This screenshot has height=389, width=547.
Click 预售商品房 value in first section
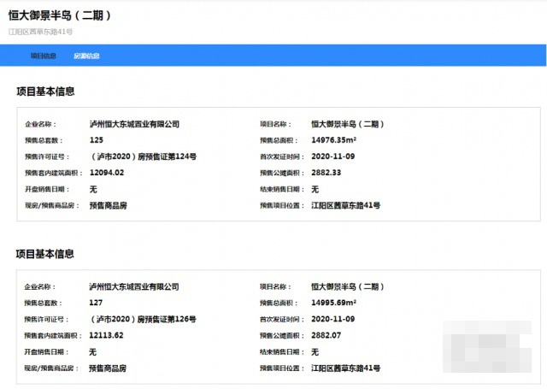pos(108,205)
